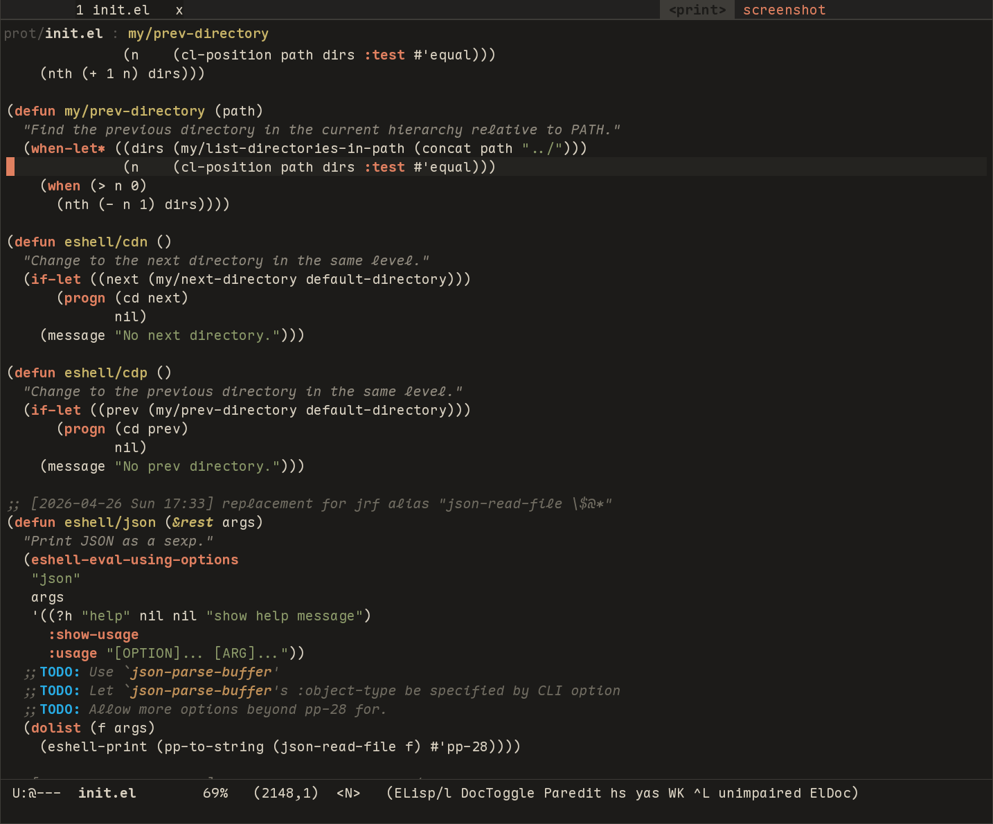Click the DocToggle minor mode indicator
This screenshot has width=993, height=824.
[498, 793]
